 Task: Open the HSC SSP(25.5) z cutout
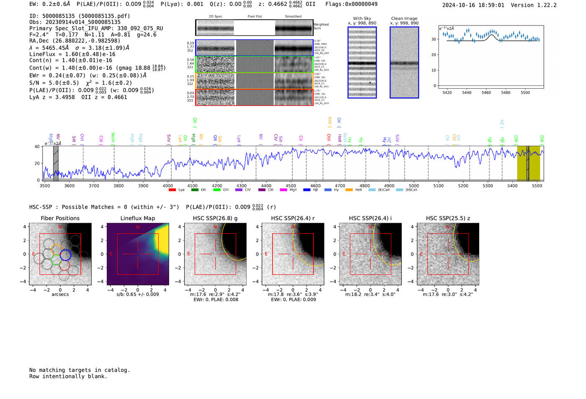(448, 254)
